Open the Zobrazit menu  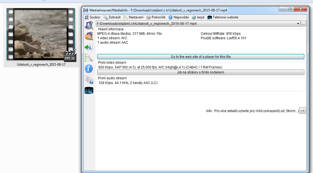pos(112,17)
